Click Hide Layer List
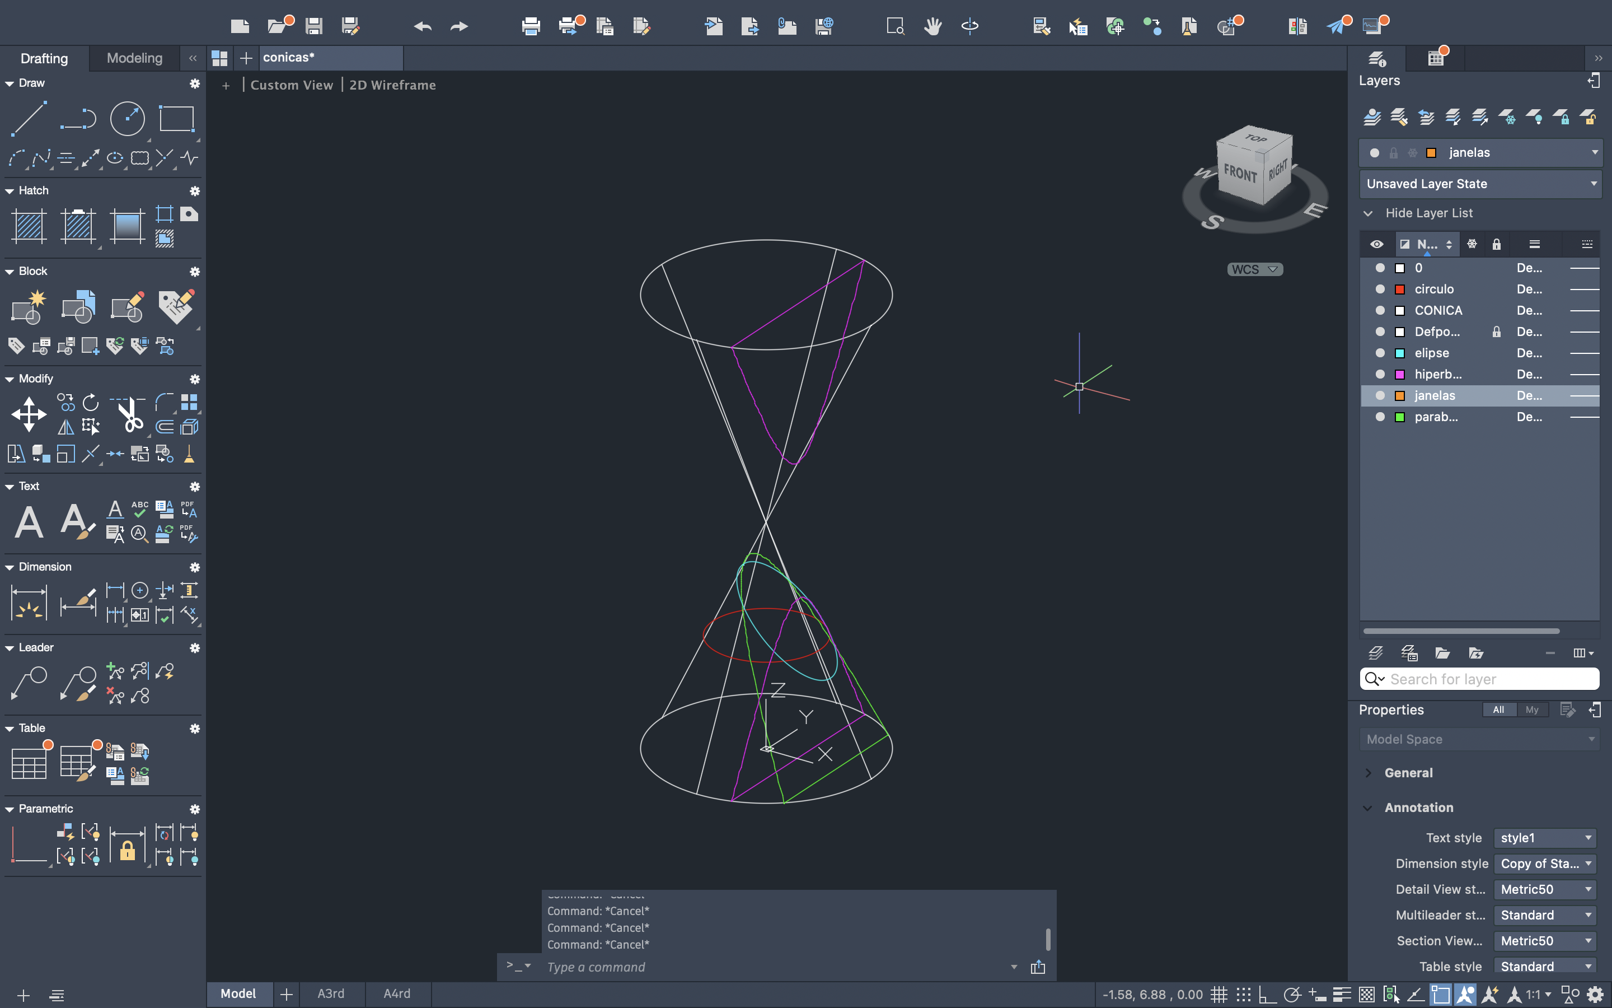Viewport: 1612px width, 1008px height. coord(1428,213)
